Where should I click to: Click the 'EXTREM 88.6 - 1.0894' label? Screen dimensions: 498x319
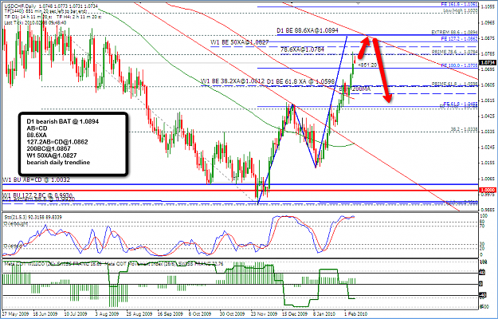[x=454, y=33]
